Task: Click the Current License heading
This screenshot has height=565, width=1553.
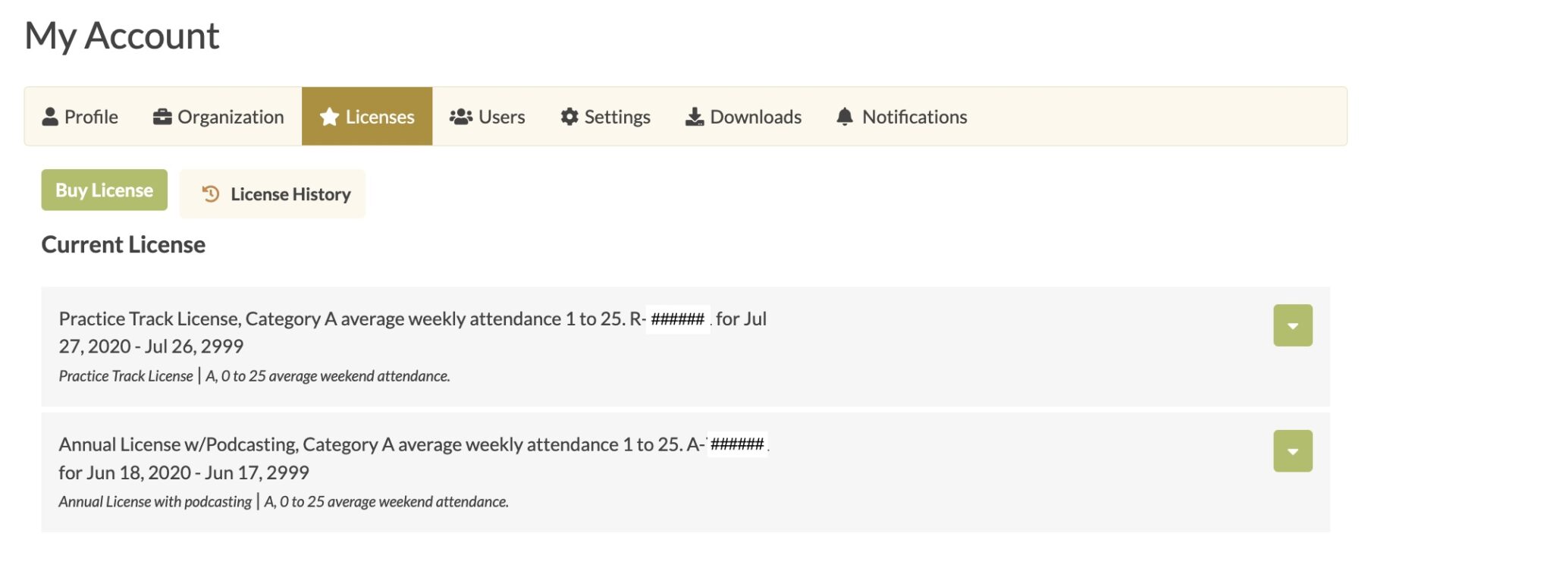Action: pyautogui.click(x=123, y=244)
